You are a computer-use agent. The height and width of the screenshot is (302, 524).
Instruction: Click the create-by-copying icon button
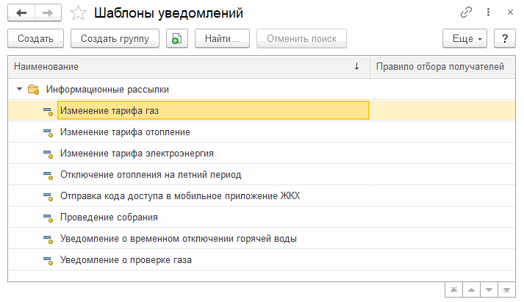coord(177,39)
